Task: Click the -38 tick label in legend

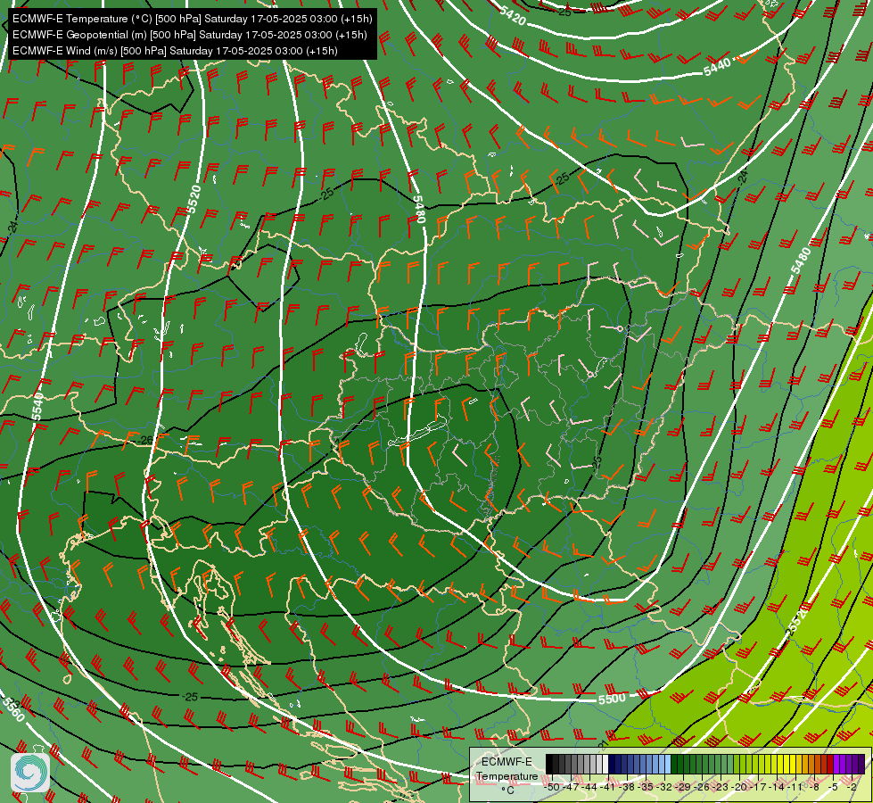Action: pos(626,787)
